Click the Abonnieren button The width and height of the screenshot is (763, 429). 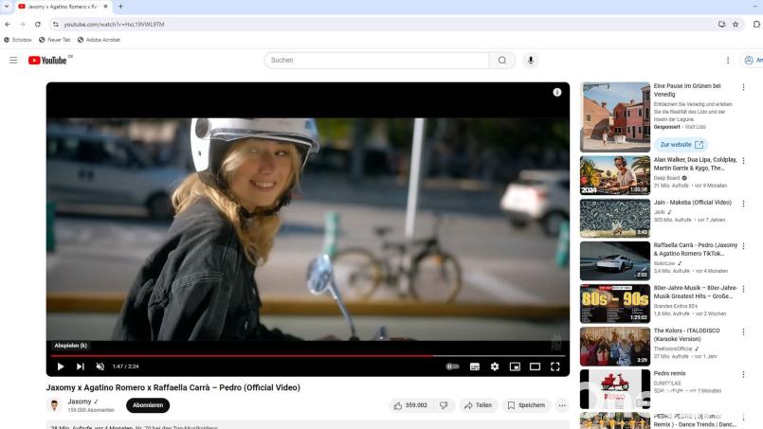point(148,405)
